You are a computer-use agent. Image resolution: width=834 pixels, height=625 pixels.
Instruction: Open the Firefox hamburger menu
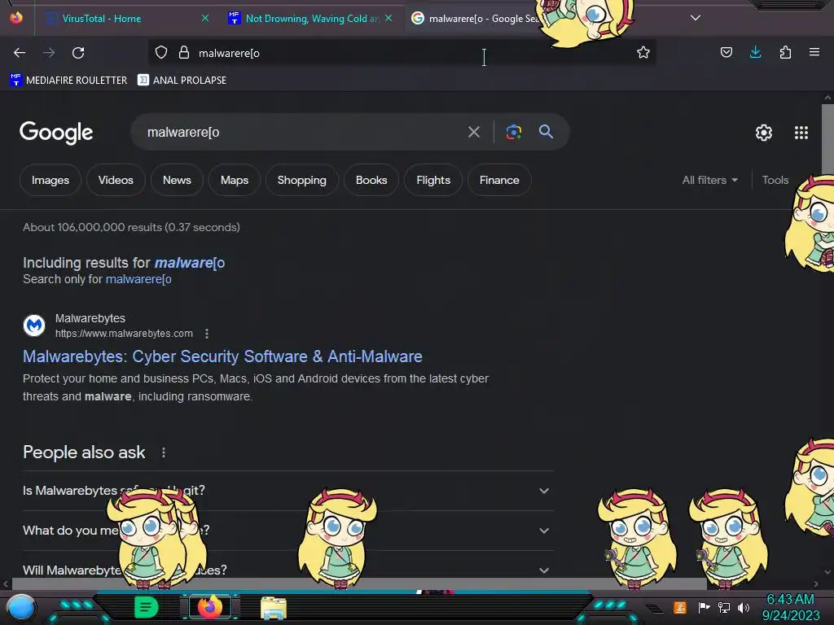click(814, 53)
